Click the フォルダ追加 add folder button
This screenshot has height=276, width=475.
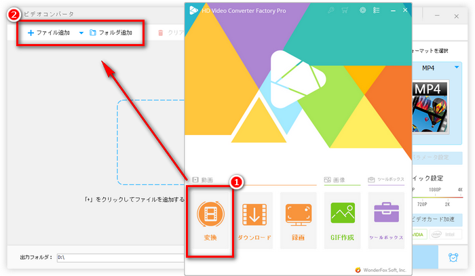pos(111,33)
